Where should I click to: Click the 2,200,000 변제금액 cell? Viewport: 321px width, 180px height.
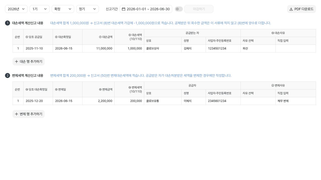click(x=99, y=101)
